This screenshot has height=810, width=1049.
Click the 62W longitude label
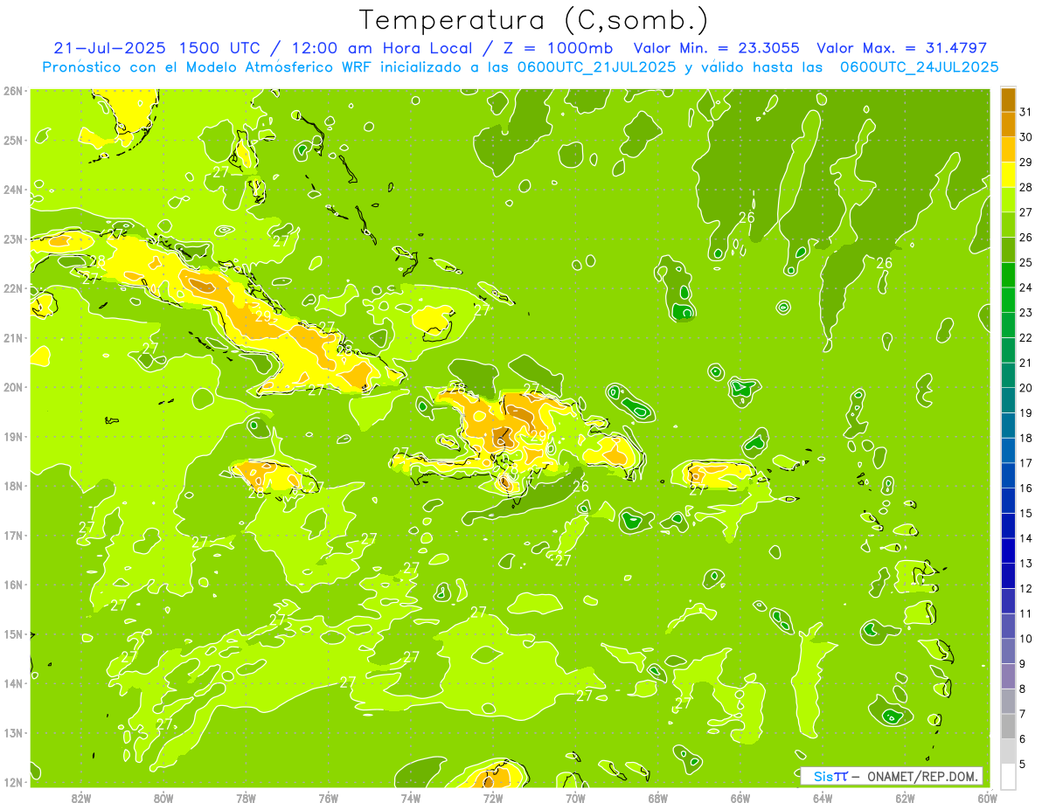coord(905,798)
